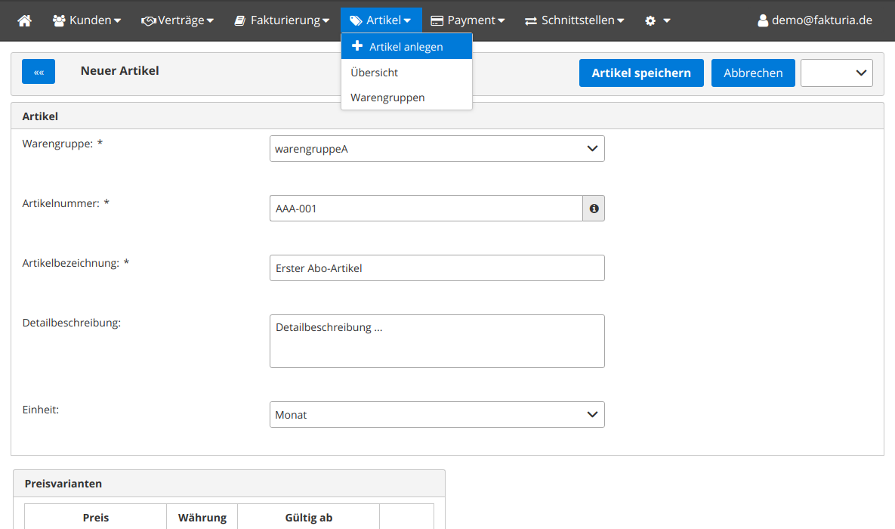Open the Verträge handshake menu

177,20
